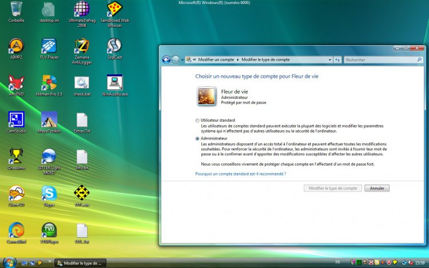
Task: Open the Corbeille recycle bin icon
Action: coord(16,9)
